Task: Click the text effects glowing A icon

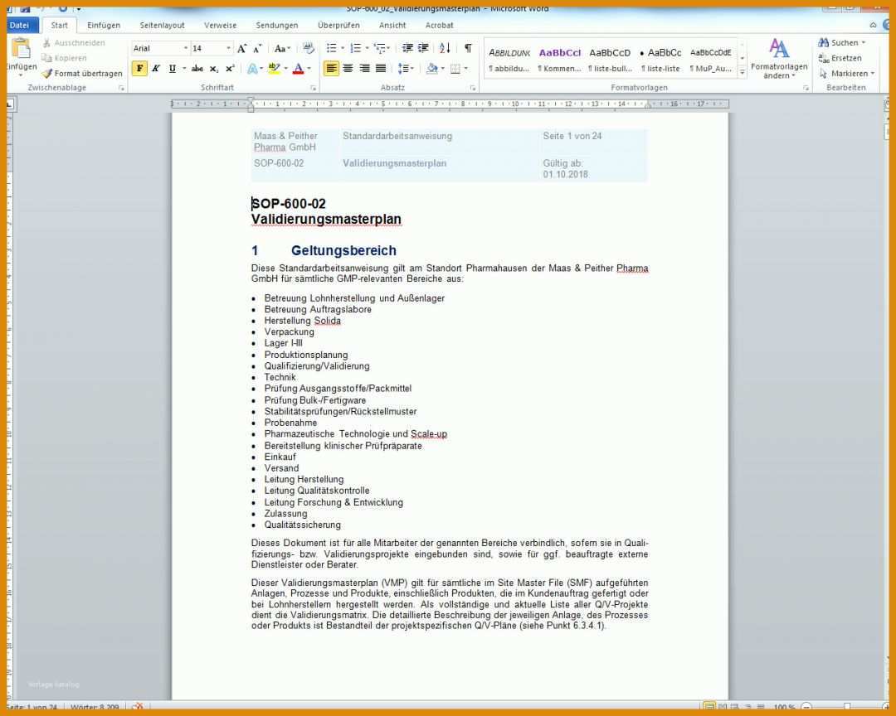Action: (252, 69)
